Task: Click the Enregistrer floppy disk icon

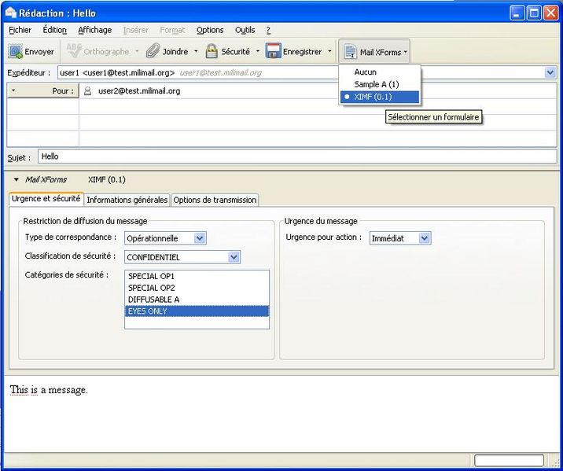Action: click(273, 50)
